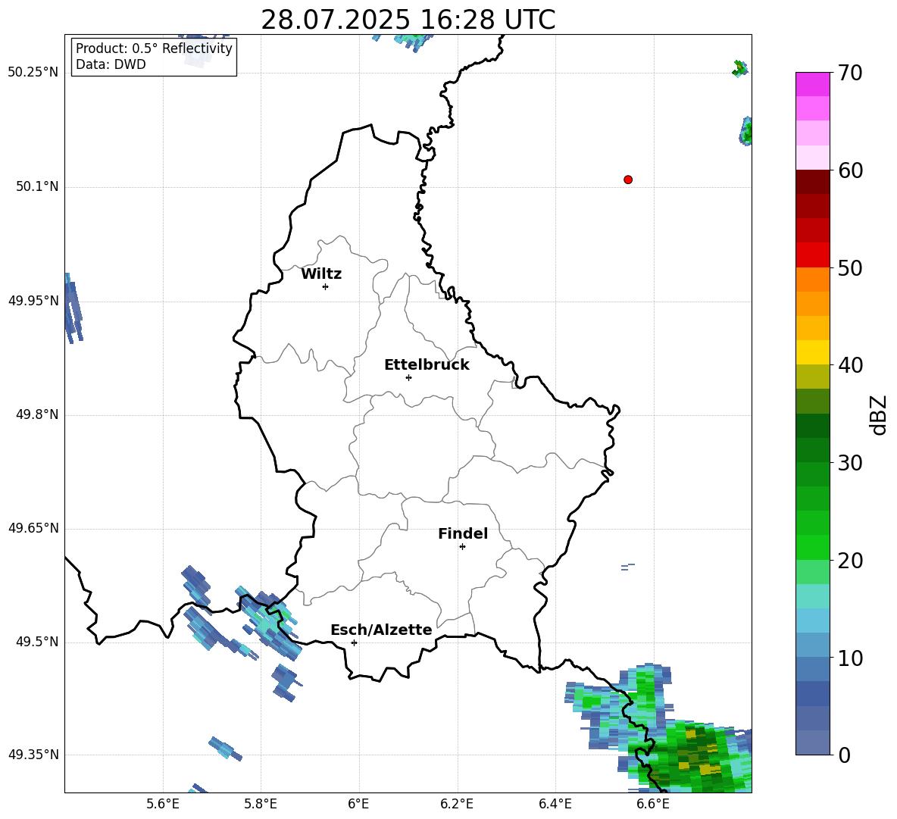Click the 20 tick on the colorbar
This screenshot has height=819, width=897.
tap(850, 561)
